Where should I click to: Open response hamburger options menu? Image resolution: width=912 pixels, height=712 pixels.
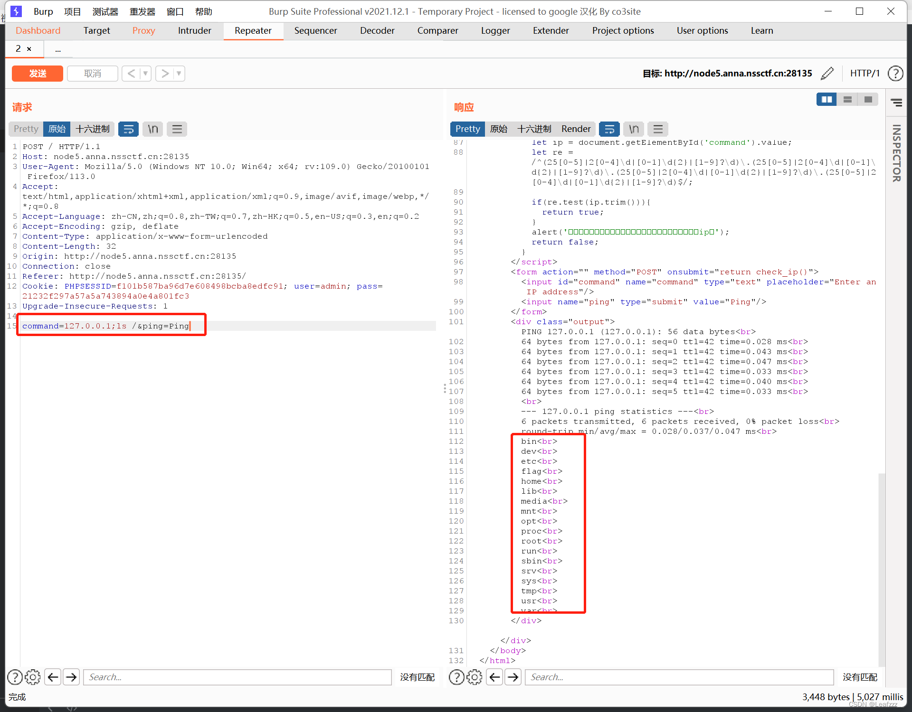[x=658, y=129]
